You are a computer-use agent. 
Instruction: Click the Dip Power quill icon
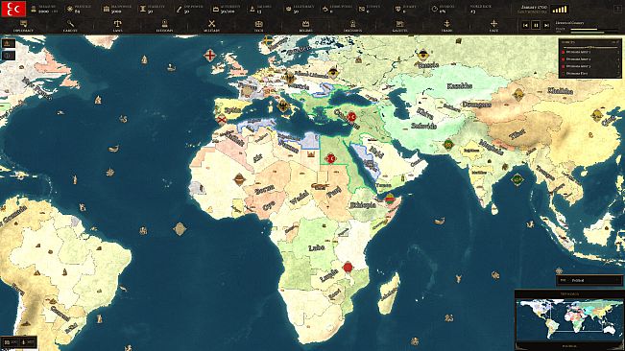click(179, 9)
